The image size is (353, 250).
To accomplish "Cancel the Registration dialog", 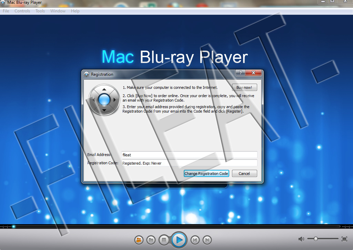I will 244,174.
